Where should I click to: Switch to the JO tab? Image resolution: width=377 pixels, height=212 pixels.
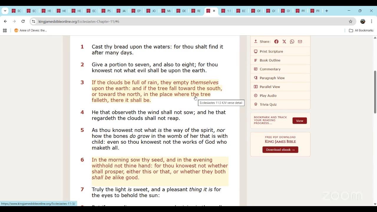151,11
